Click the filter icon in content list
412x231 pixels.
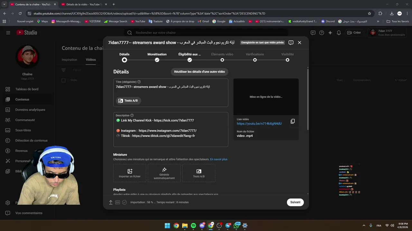pyautogui.click(x=64, y=70)
